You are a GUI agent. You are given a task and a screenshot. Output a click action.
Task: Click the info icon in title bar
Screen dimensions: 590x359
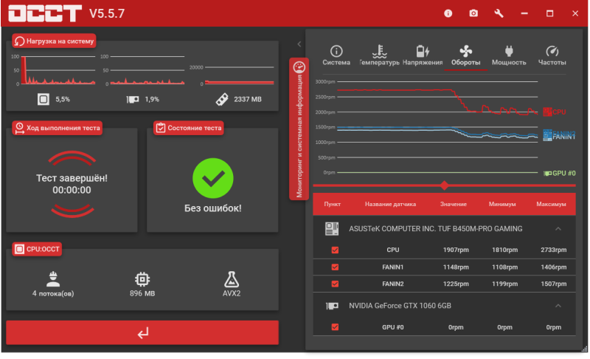pyautogui.click(x=448, y=13)
